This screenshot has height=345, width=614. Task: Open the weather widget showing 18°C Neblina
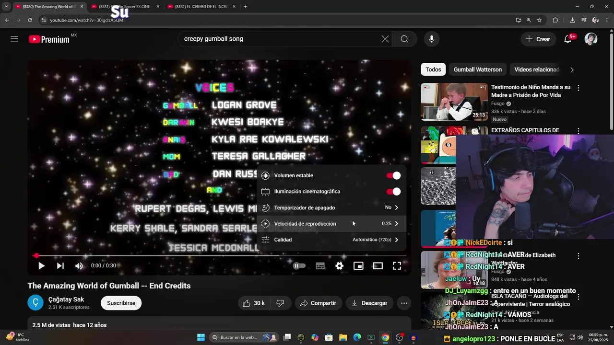pyautogui.click(x=18, y=337)
